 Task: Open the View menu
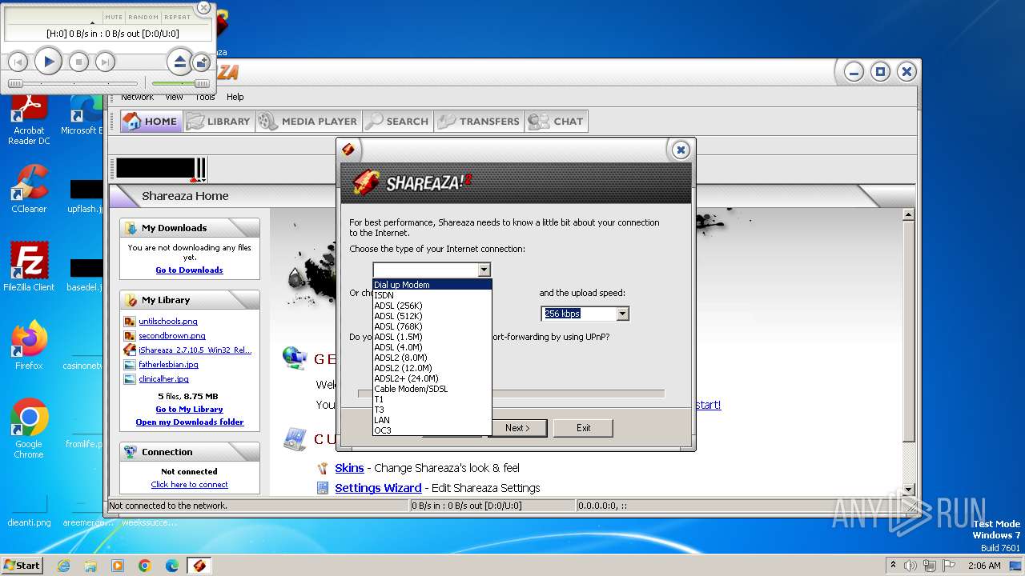point(174,97)
